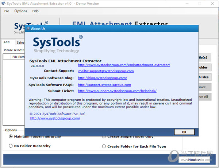Close the main window with X button
219x168 pixels.
coord(212,4)
